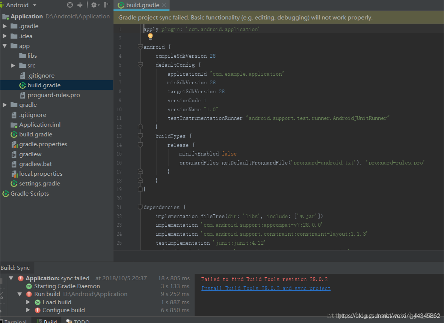Click the Load build success icon
The width and height of the screenshot is (444, 323).
point(38,302)
